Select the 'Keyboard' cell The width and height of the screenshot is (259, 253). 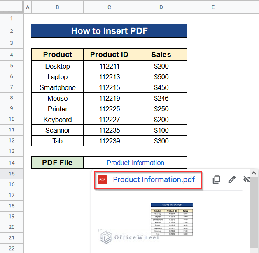(58, 120)
